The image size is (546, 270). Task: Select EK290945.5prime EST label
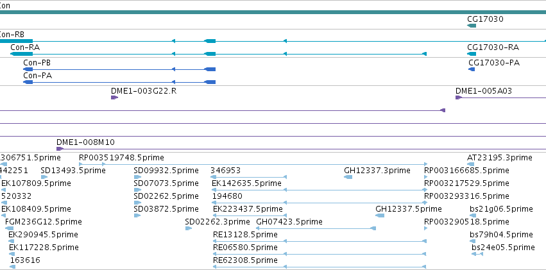click(43, 235)
